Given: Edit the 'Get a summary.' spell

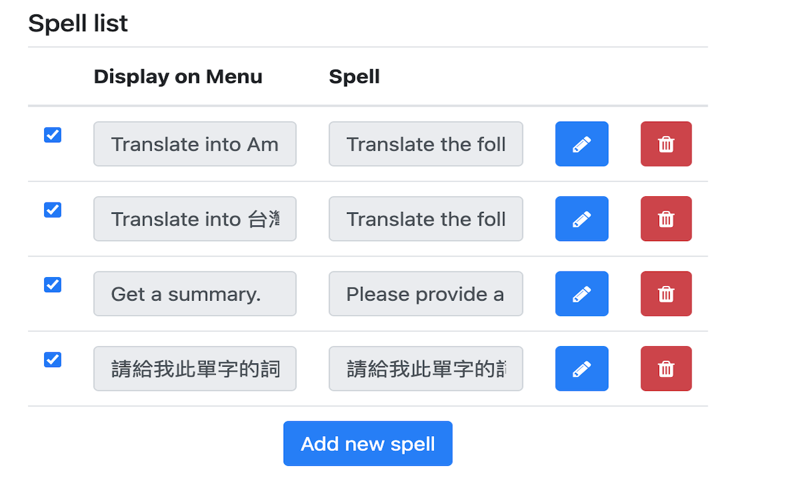Looking at the screenshot, I should coord(581,293).
